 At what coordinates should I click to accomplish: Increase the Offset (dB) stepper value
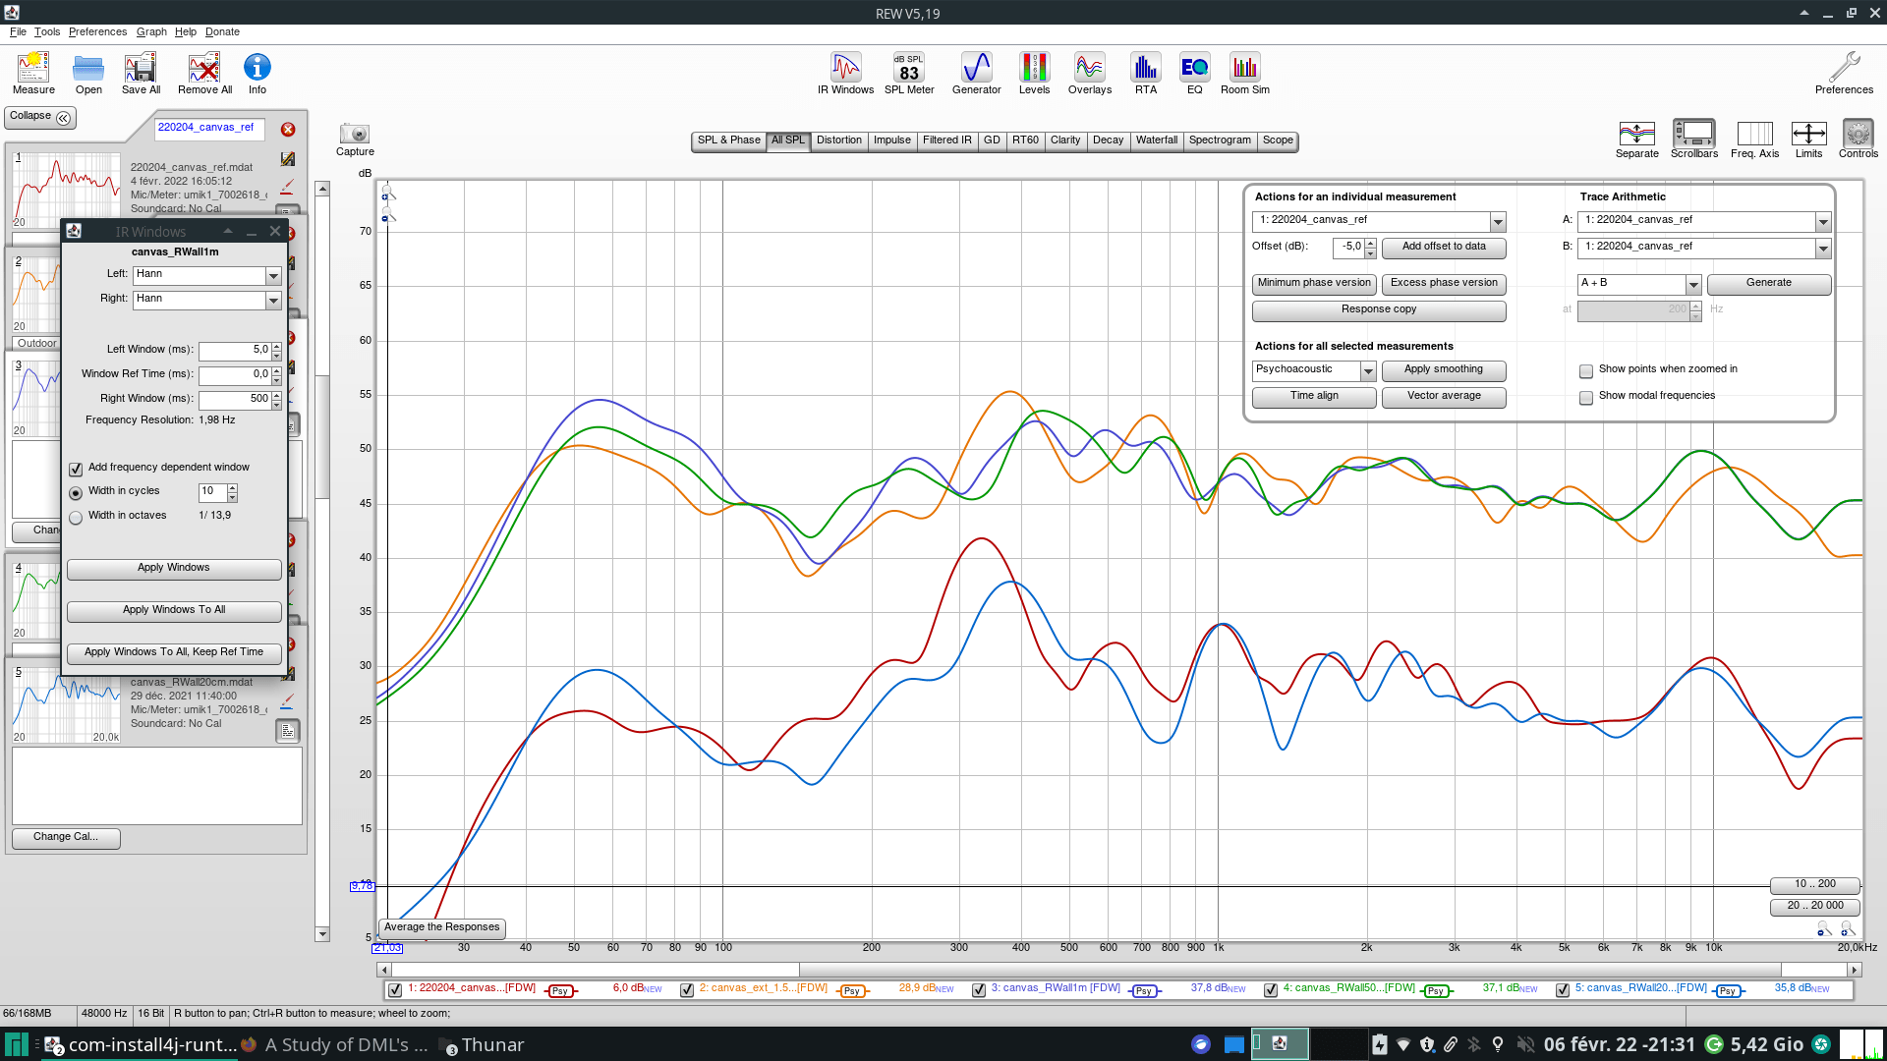tap(1371, 243)
